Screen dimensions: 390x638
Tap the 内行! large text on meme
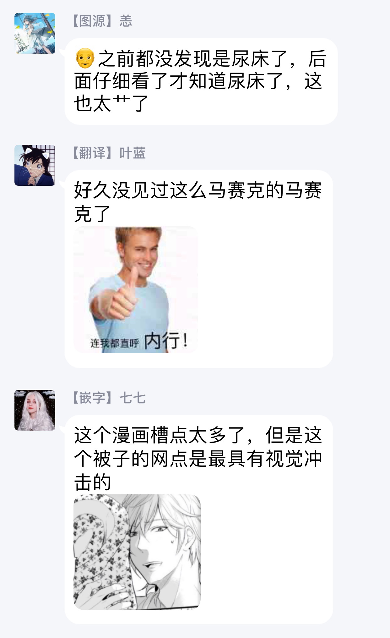(x=166, y=341)
